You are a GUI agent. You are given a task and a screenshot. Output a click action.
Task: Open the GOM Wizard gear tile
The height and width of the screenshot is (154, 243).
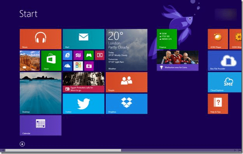[235, 39]
